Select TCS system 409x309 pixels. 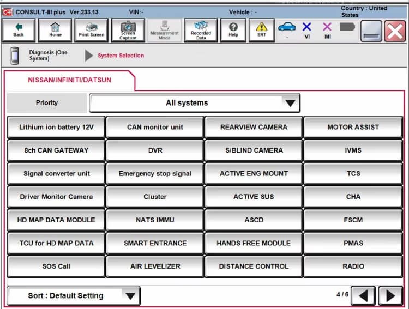click(353, 173)
